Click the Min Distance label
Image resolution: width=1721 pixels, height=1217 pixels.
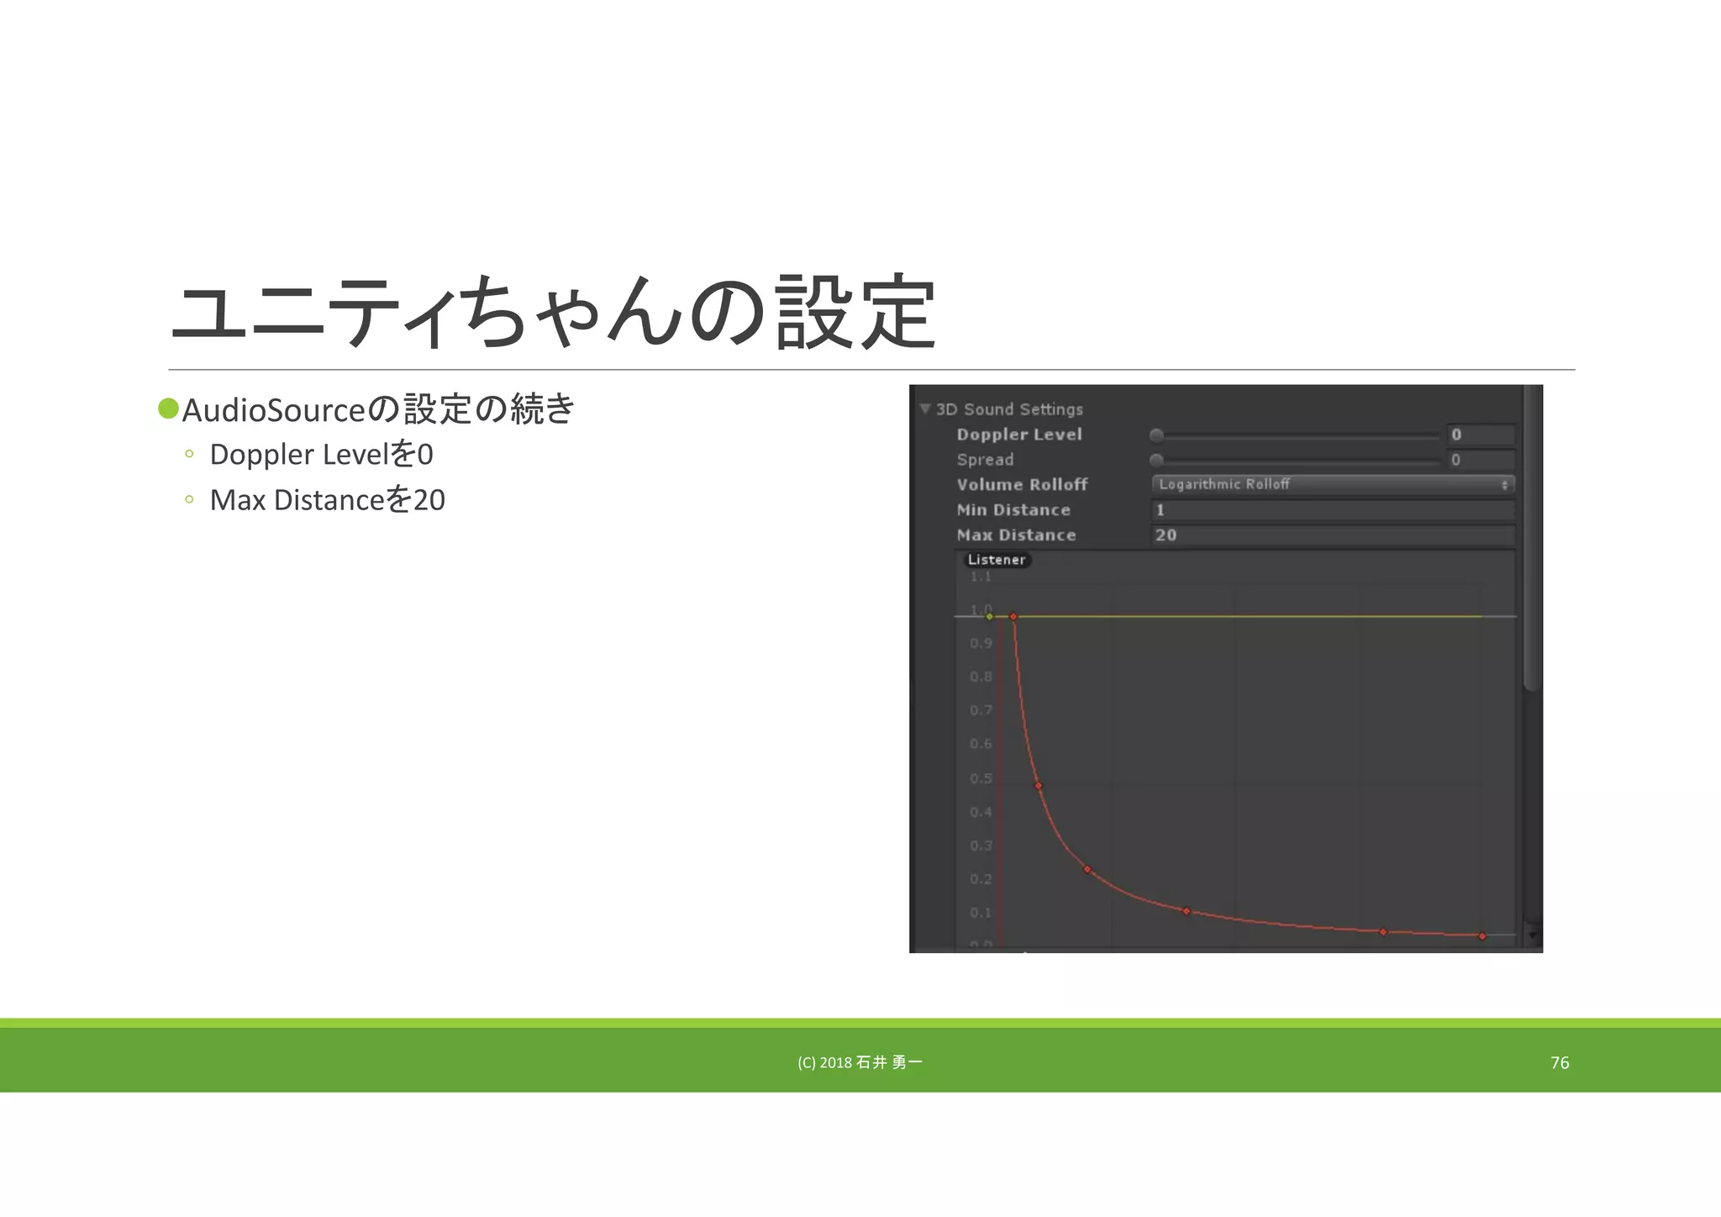1013,510
